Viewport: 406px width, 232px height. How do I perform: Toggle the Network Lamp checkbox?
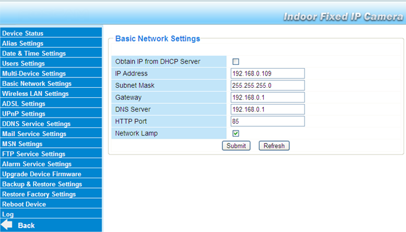click(235, 134)
